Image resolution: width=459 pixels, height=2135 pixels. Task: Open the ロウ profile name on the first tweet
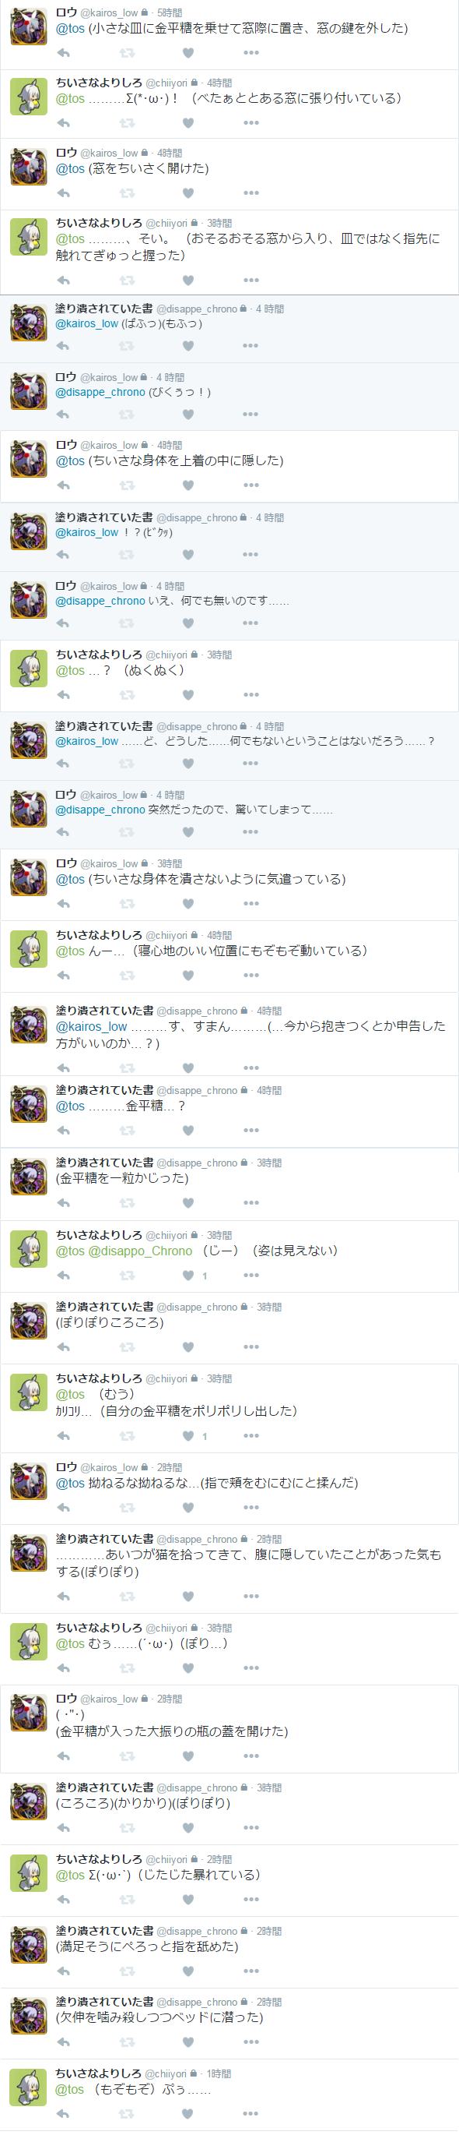[x=66, y=12]
